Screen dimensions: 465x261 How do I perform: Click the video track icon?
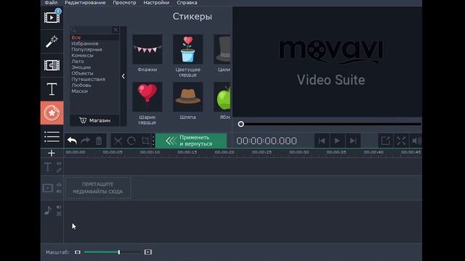point(48,188)
